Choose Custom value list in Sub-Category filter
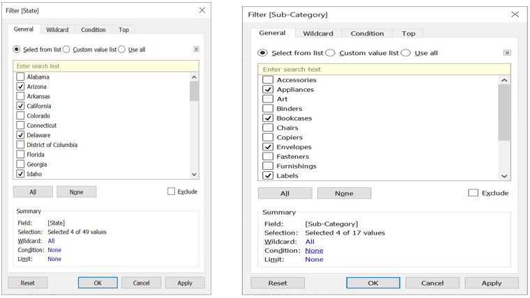 331,53
